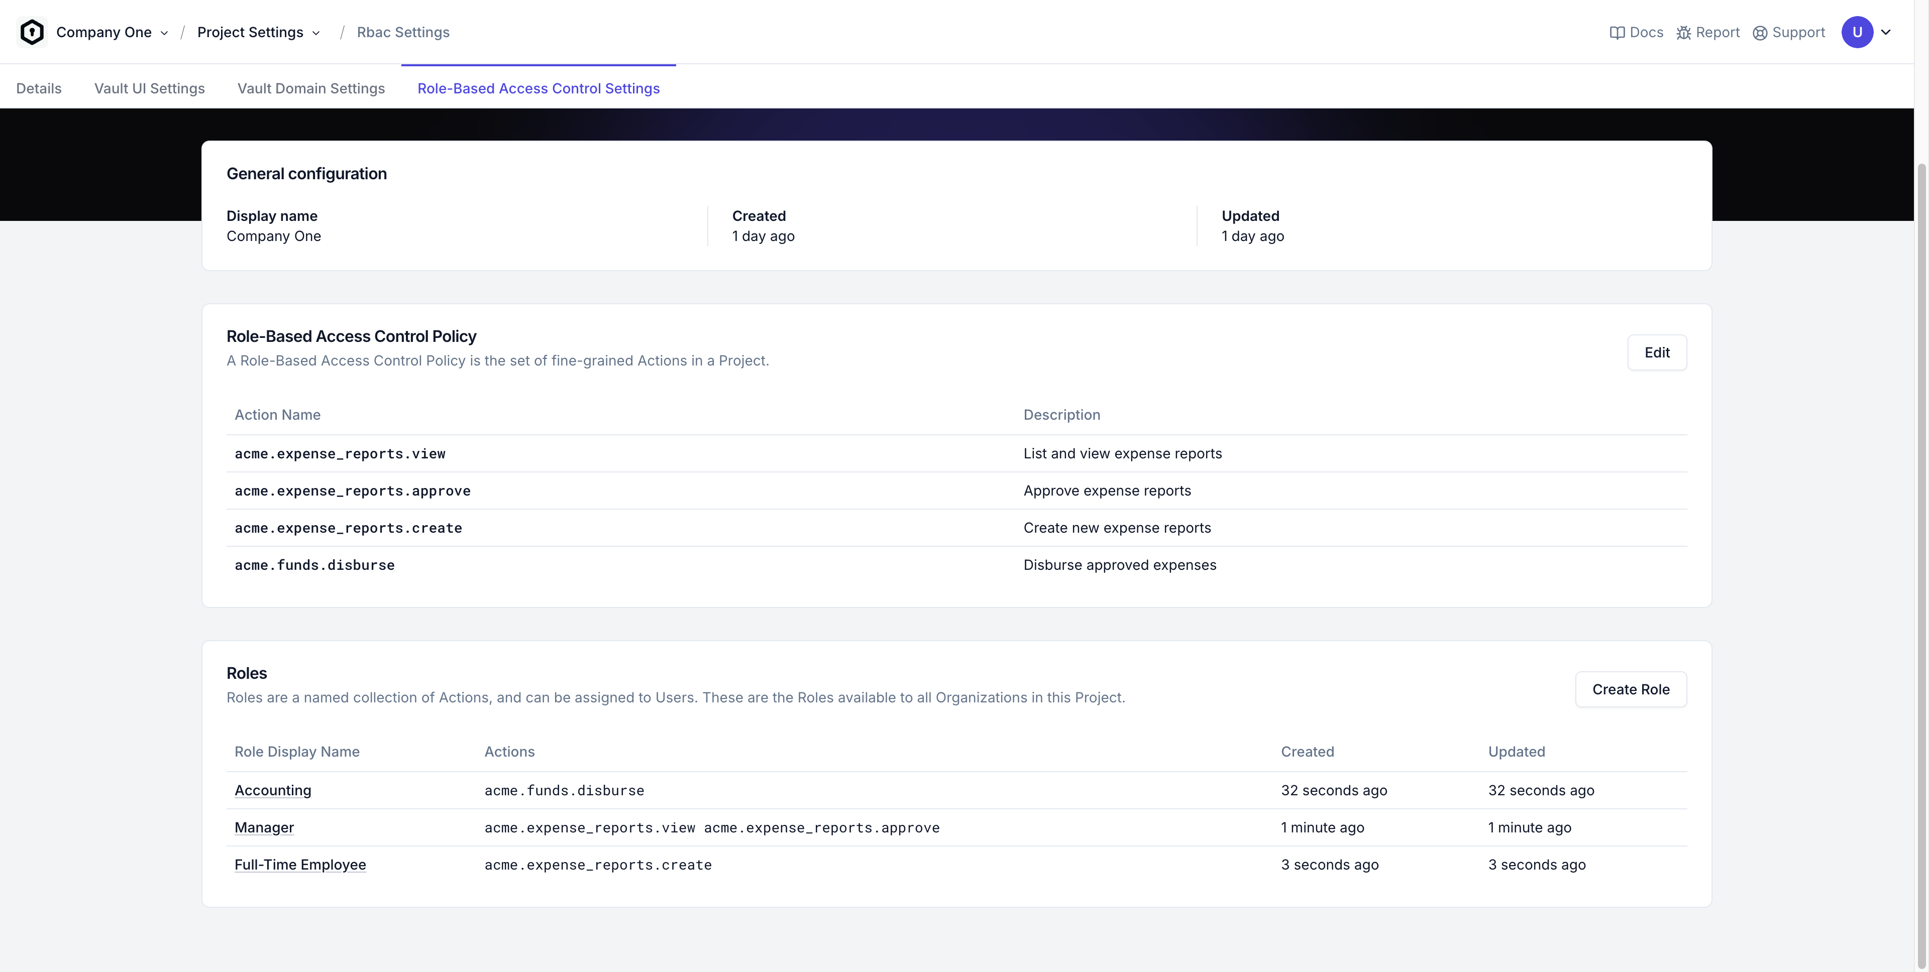Click the Manager row actions text
This screenshot has height=972, width=1929.
coord(711,827)
